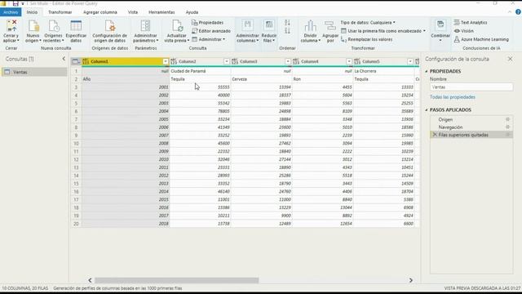The width and height of the screenshot is (522, 294).
Task: Switch to the Herramientas tab
Action: [x=161, y=12]
